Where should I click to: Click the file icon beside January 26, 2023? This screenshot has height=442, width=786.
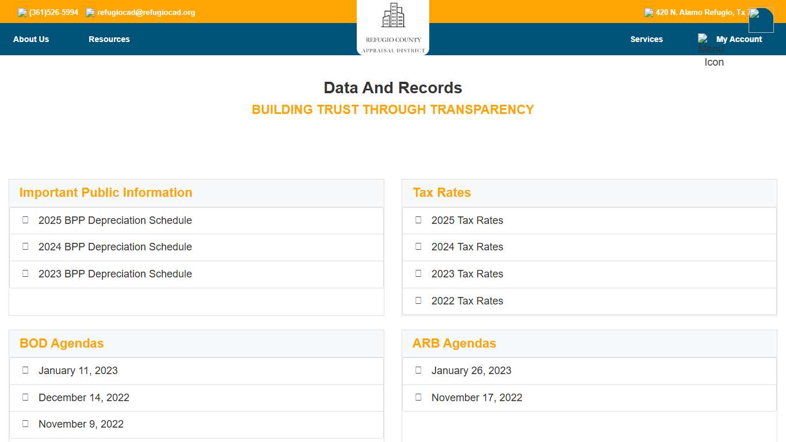pos(418,370)
